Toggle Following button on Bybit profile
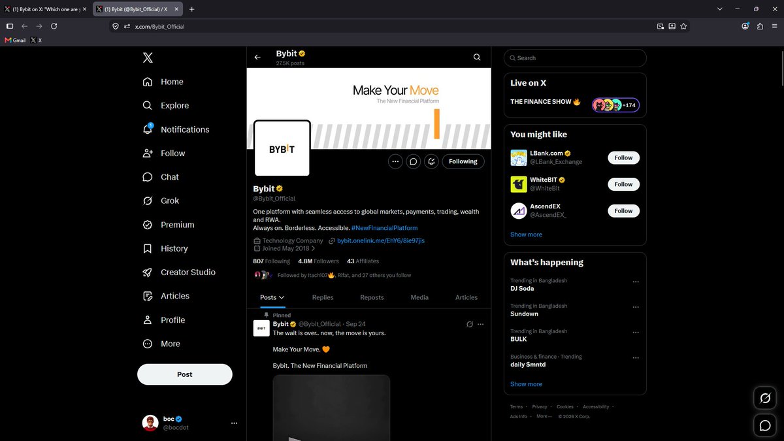784x441 pixels. point(463,161)
